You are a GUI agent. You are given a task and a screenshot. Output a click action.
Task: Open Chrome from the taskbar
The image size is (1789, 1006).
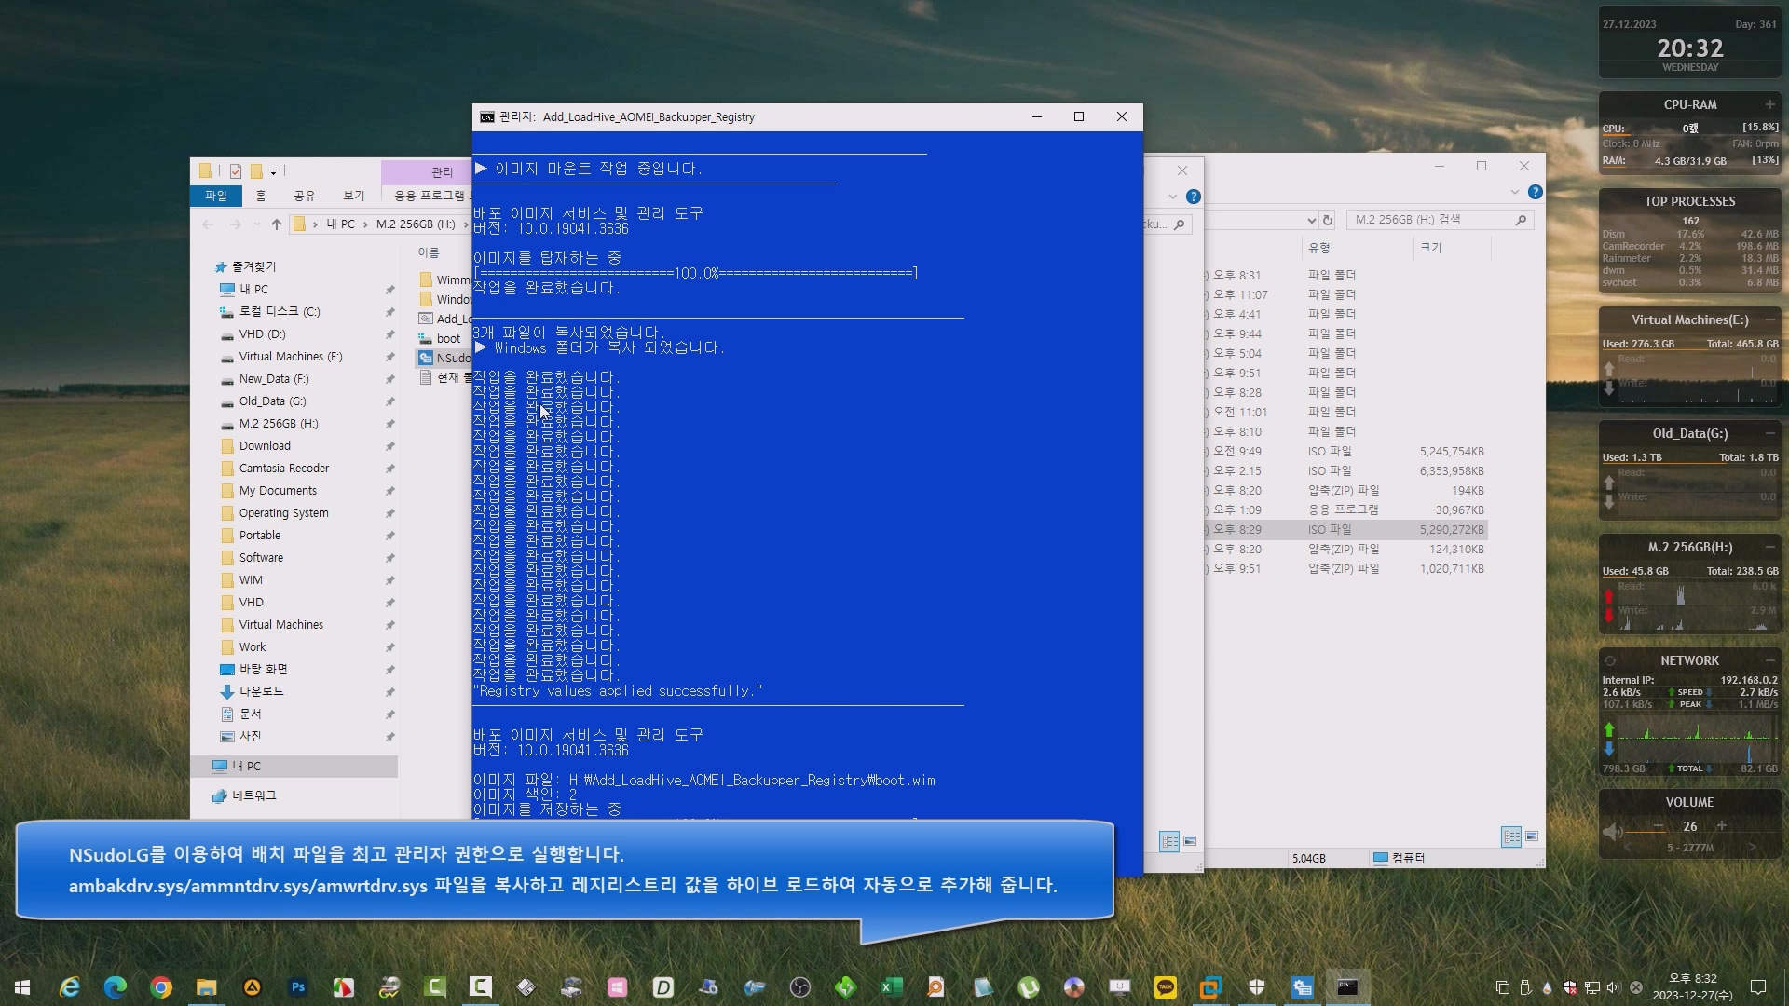tap(160, 987)
